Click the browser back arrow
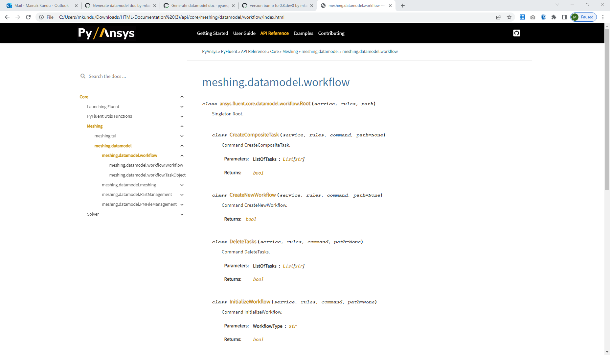Image resolution: width=610 pixels, height=355 pixels. [x=7, y=17]
